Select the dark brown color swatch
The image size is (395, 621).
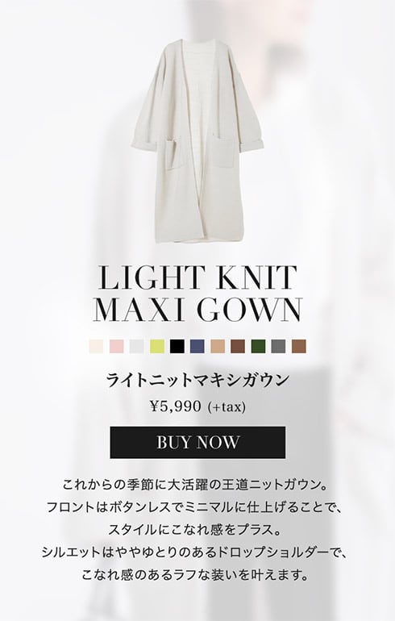point(238,347)
